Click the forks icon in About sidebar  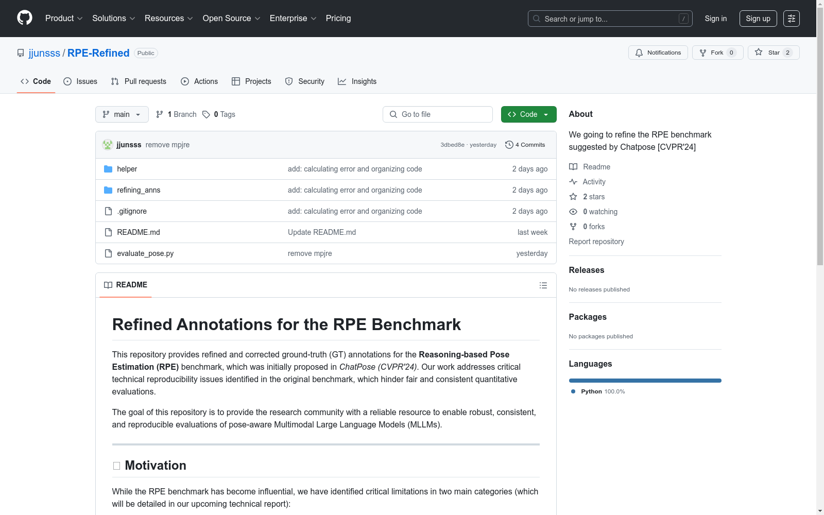(x=573, y=227)
